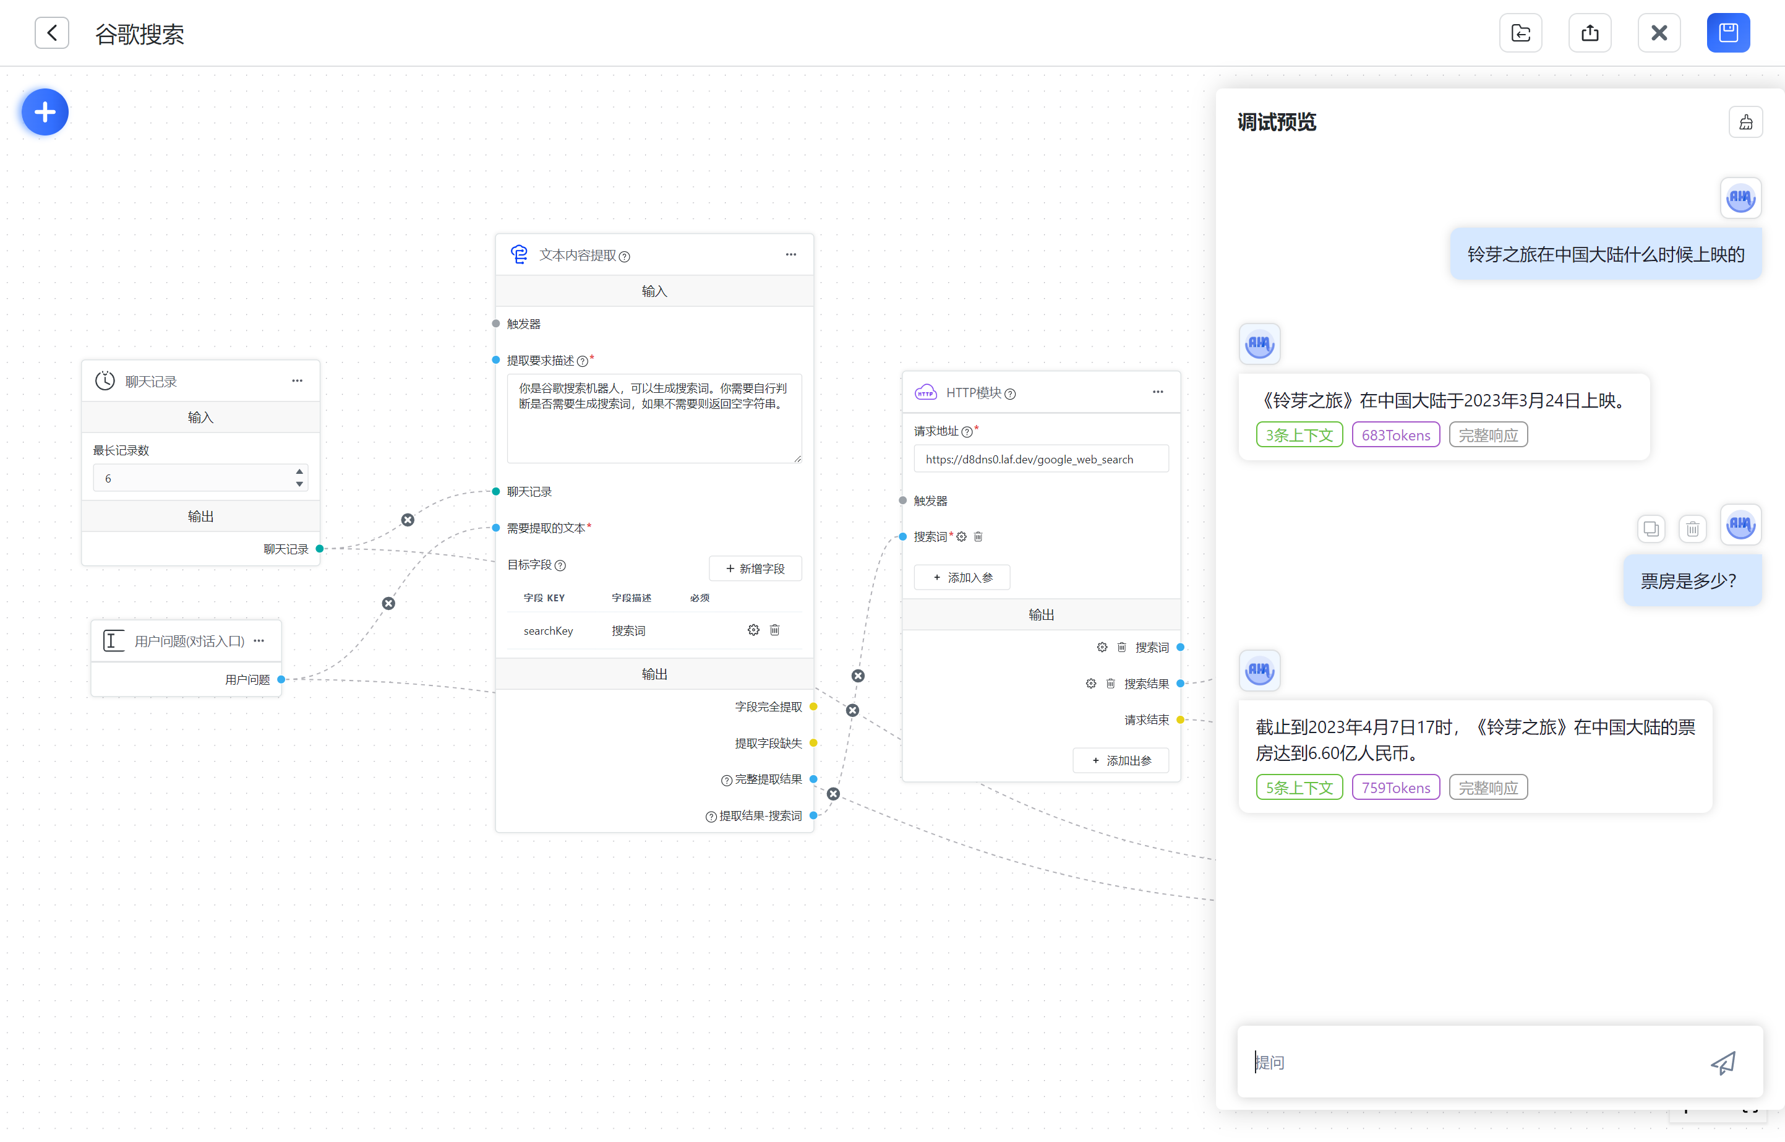
Task: Click the blue add-node plus button
Action: (x=45, y=112)
